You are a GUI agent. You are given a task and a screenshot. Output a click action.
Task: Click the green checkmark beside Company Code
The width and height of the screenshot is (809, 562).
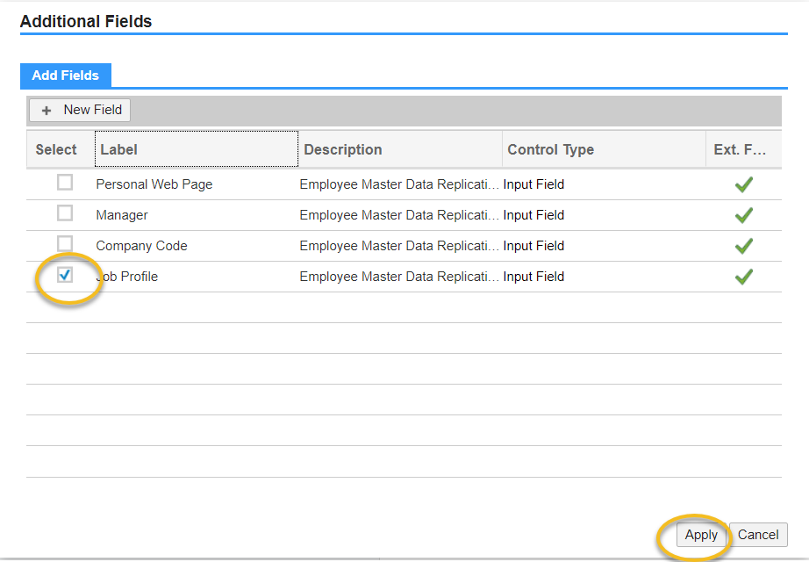pyautogui.click(x=743, y=246)
